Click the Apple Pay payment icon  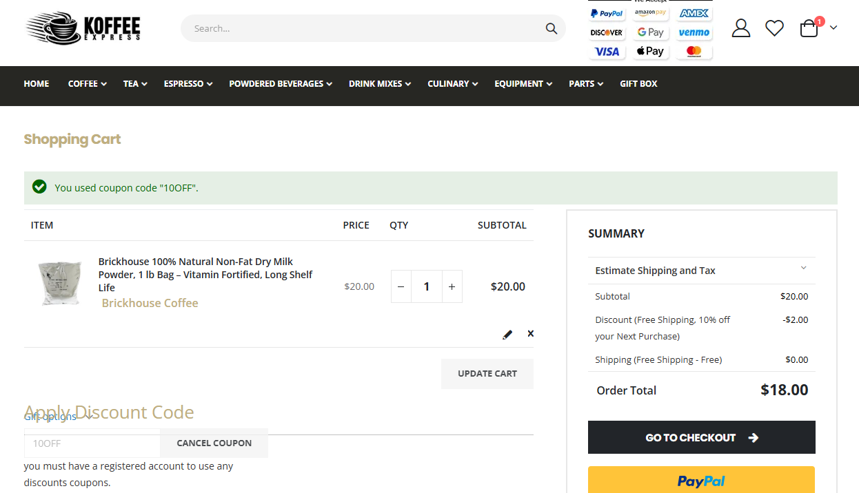coord(650,51)
